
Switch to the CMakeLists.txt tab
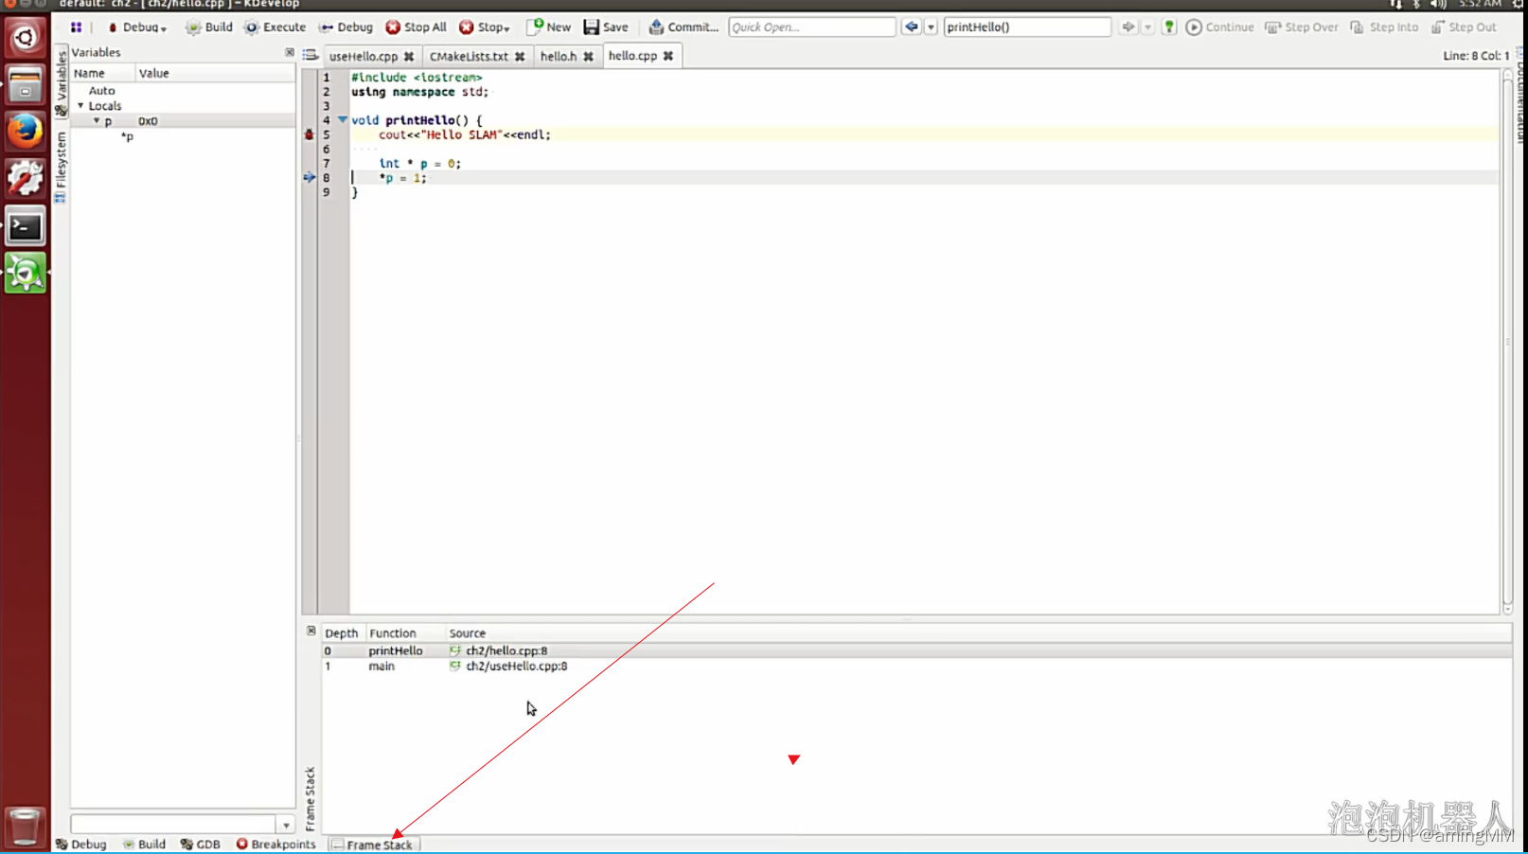(469, 57)
